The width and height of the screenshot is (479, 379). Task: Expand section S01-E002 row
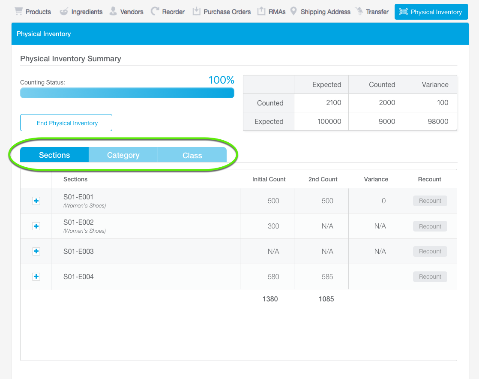point(36,226)
